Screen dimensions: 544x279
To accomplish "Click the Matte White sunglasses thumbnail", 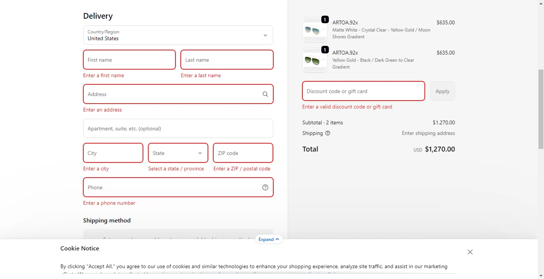I will tap(315, 30).
